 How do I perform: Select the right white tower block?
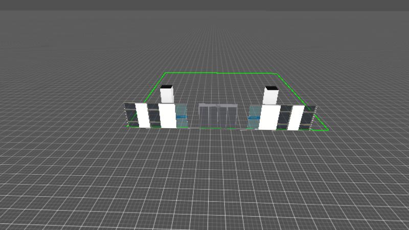[x=271, y=97]
